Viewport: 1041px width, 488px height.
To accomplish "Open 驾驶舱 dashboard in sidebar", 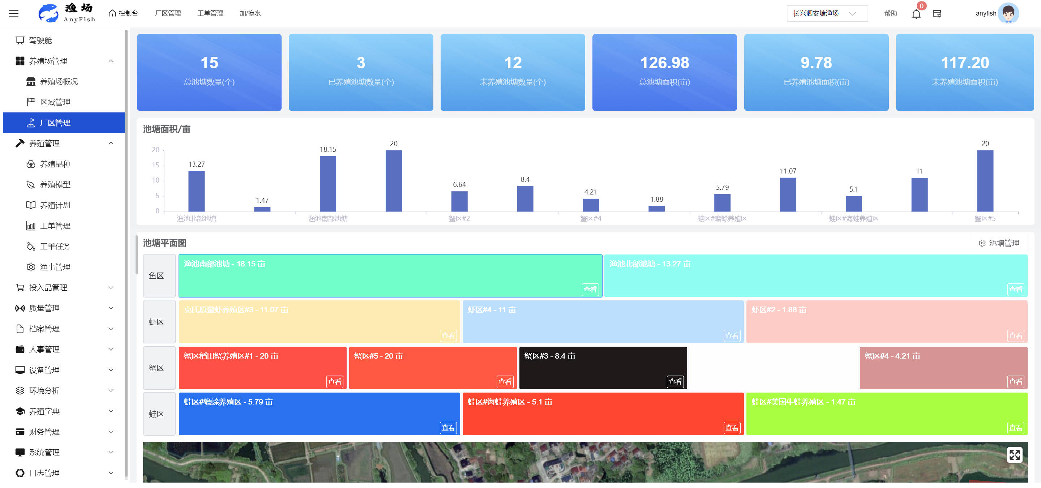I will click(40, 40).
